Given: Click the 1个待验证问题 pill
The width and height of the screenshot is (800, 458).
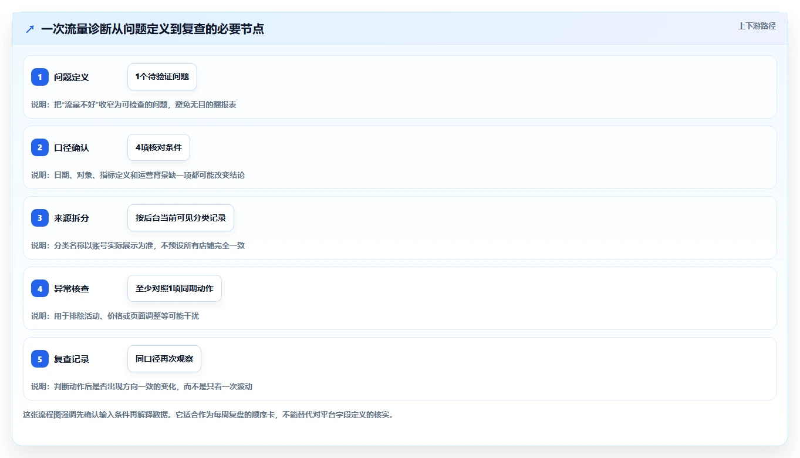Looking at the screenshot, I should pyautogui.click(x=162, y=77).
